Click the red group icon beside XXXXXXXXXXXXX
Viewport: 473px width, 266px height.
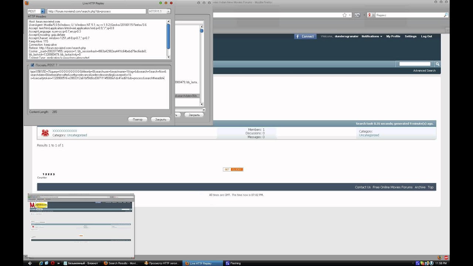click(x=45, y=133)
